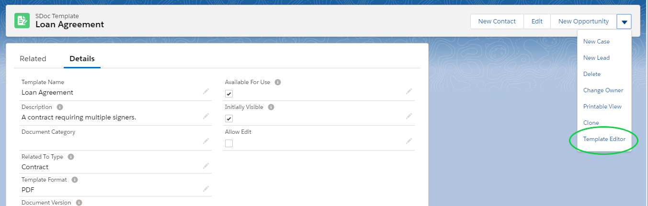Switch to the Related tab
The image size is (648, 206).
33,59
